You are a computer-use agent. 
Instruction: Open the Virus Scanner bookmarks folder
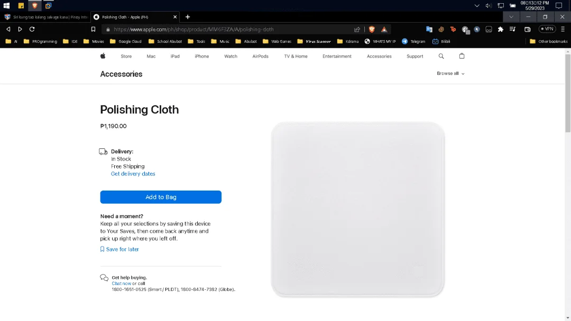[314, 41]
